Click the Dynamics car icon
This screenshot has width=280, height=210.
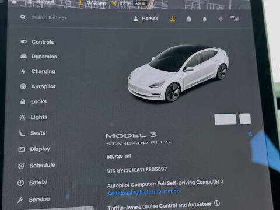tap(23, 57)
